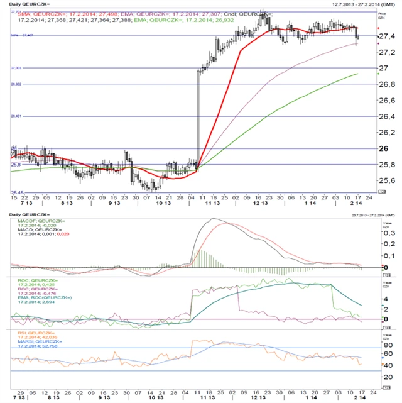Click the 27,701 level label
This screenshot has width=402, height=403.
coord(16,12)
